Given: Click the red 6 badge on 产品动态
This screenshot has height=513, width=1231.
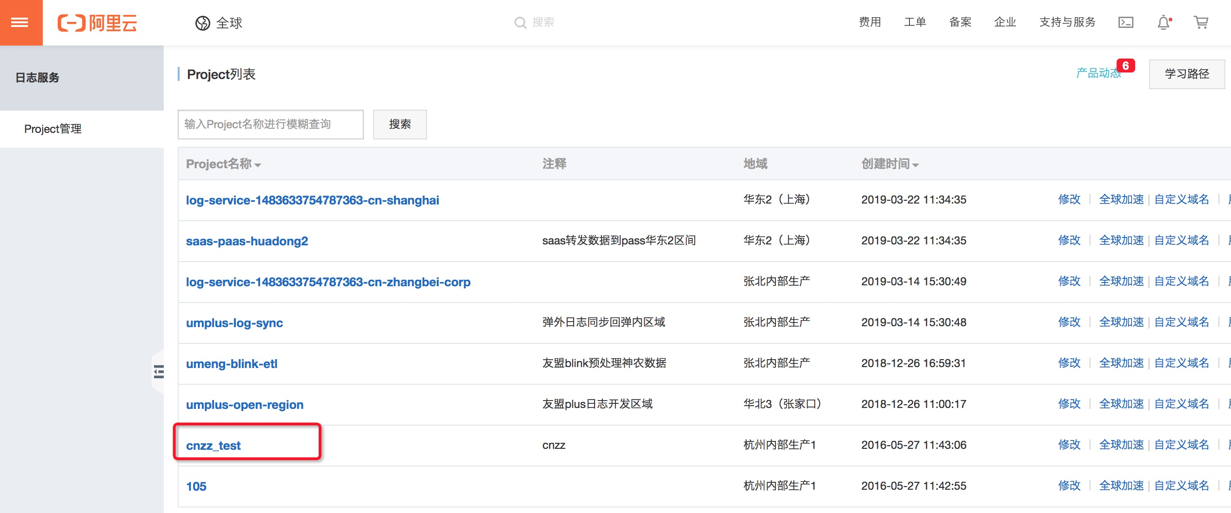Looking at the screenshot, I should click(1125, 66).
